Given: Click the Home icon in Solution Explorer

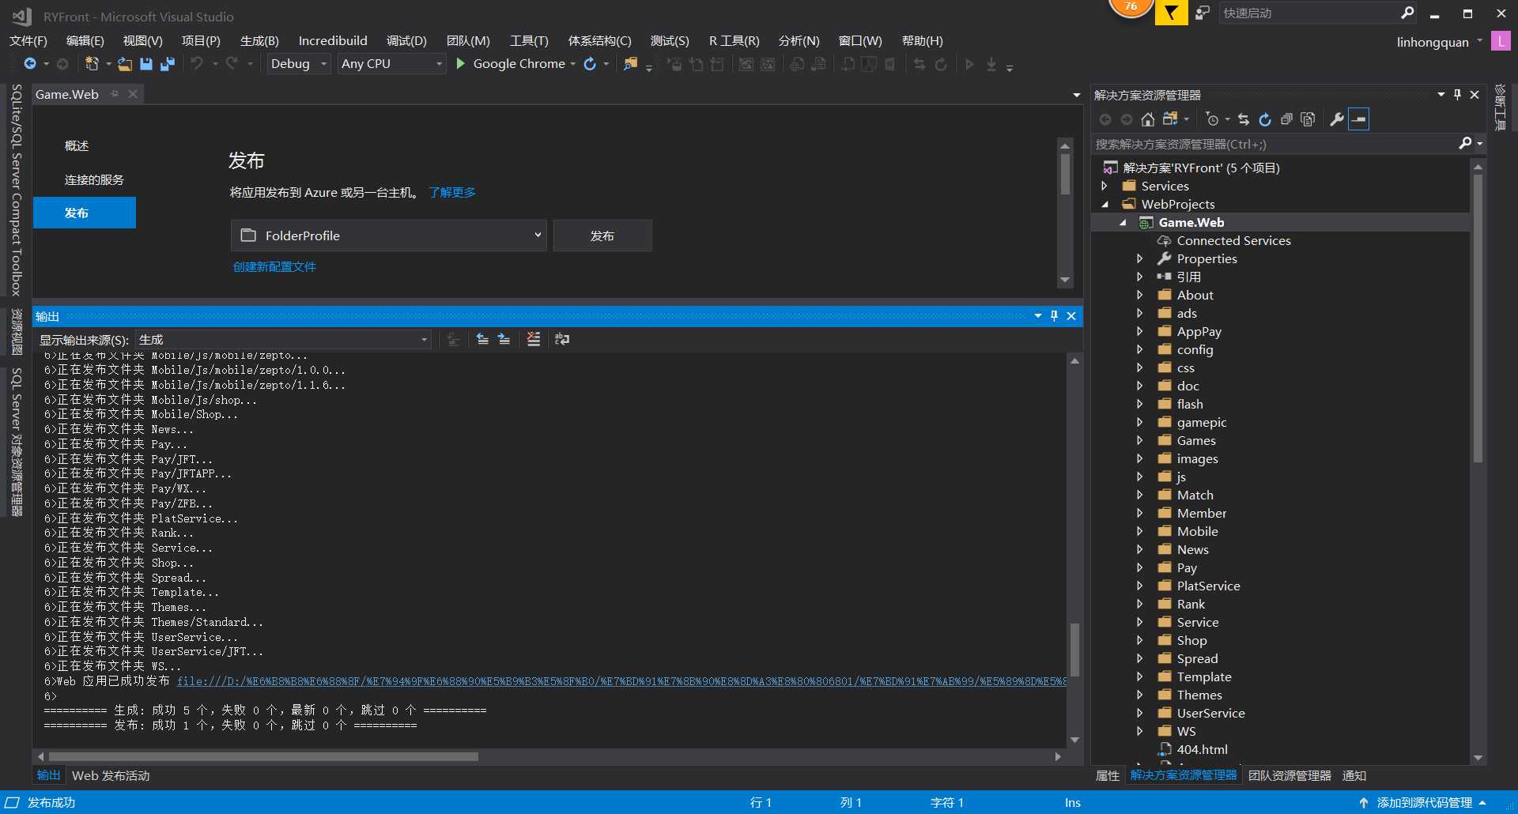Looking at the screenshot, I should tap(1148, 119).
